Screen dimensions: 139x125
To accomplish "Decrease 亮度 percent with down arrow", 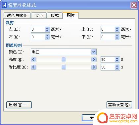I will click(117, 61).
